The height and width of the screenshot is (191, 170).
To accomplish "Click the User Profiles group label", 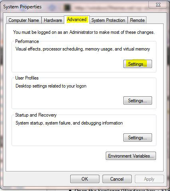I will 27,78.
